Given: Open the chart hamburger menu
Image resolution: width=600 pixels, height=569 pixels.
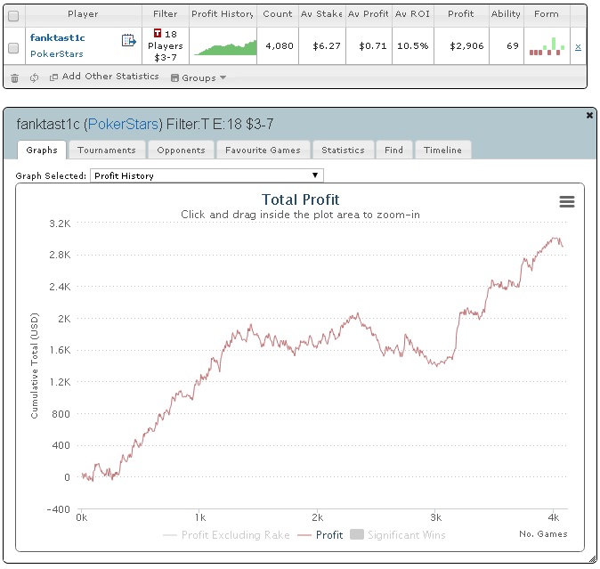Looking at the screenshot, I should point(566,202).
